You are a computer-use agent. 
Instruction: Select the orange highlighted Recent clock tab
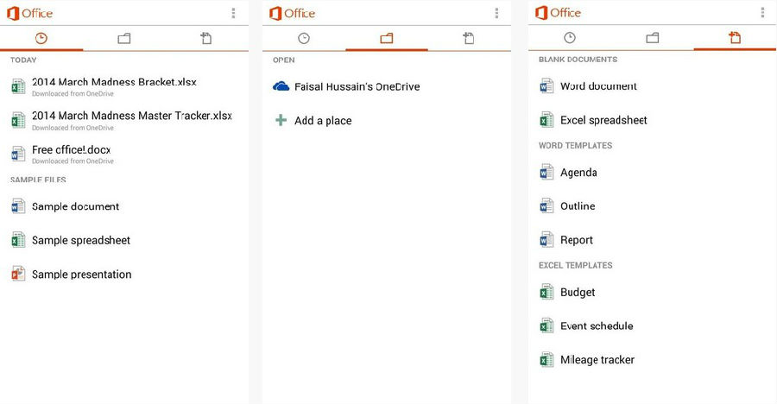coord(41,38)
